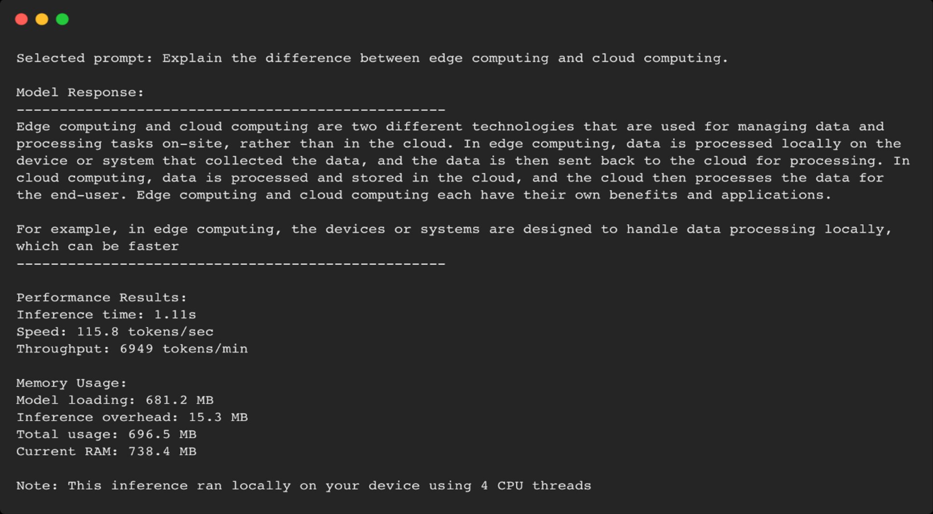Click the dashed separator below the response
This screenshot has width=933, height=514.
(x=230, y=264)
